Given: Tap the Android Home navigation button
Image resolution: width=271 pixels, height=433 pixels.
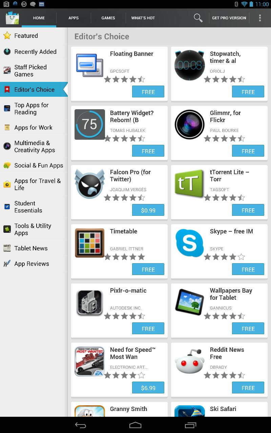Looking at the screenshot, I should (x=135, y=425).
